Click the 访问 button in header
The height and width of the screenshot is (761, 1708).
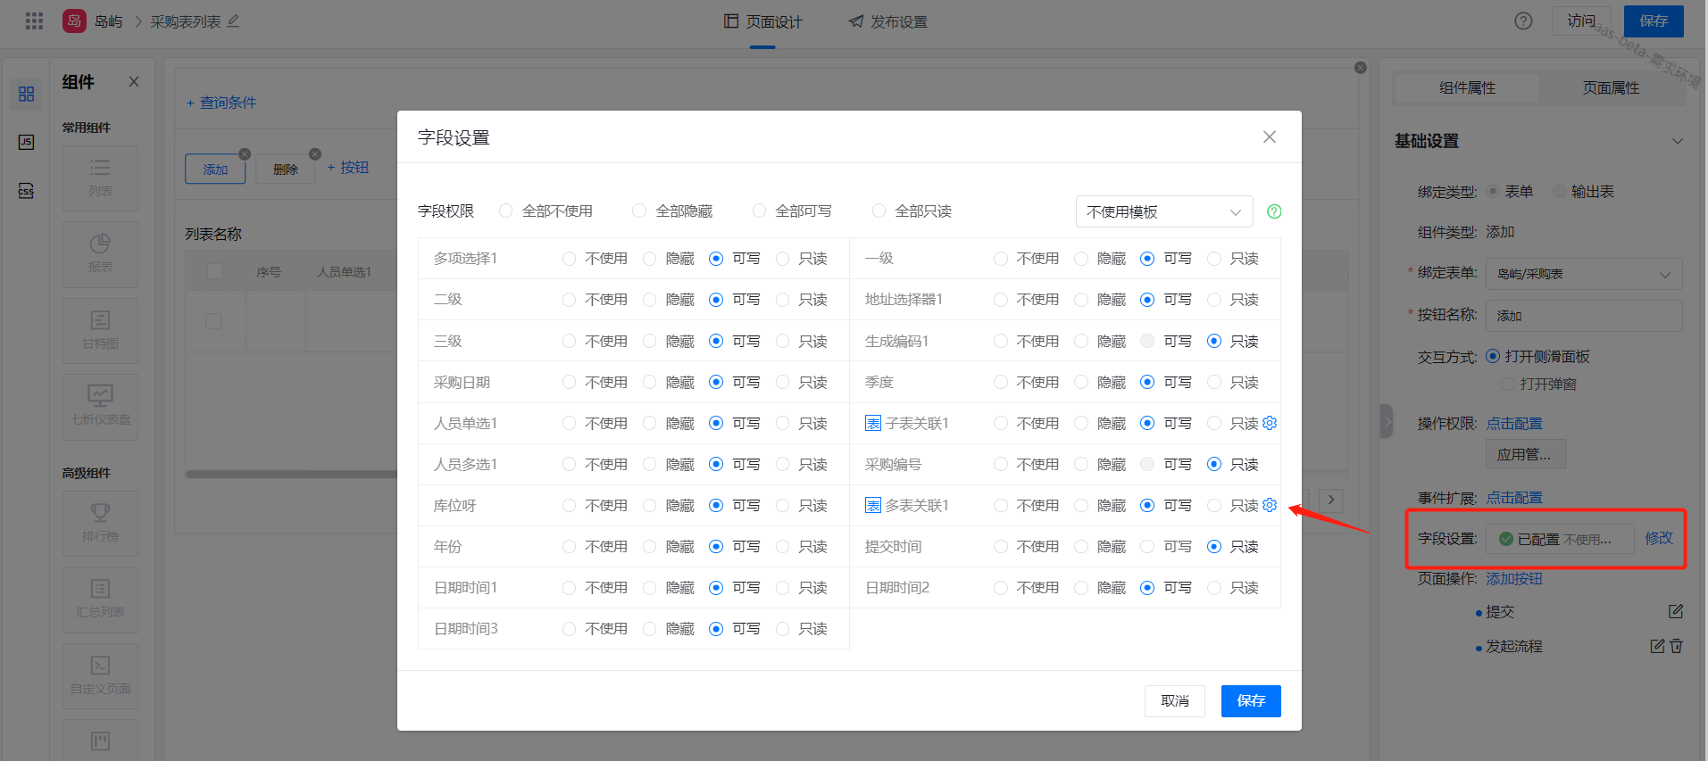pos(1581,21)
